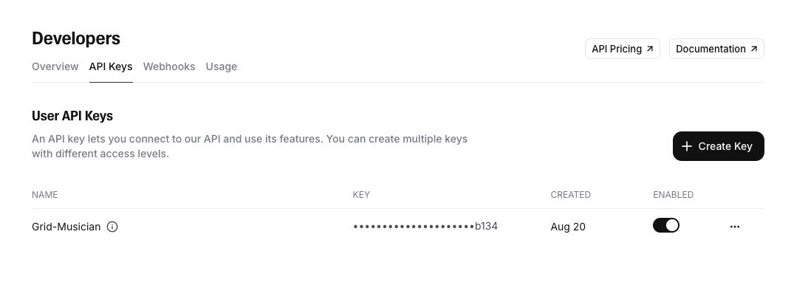Click the external arrow icon on API Pricing
This screenshot has width=808, height=302.
[x=650, y=49]
